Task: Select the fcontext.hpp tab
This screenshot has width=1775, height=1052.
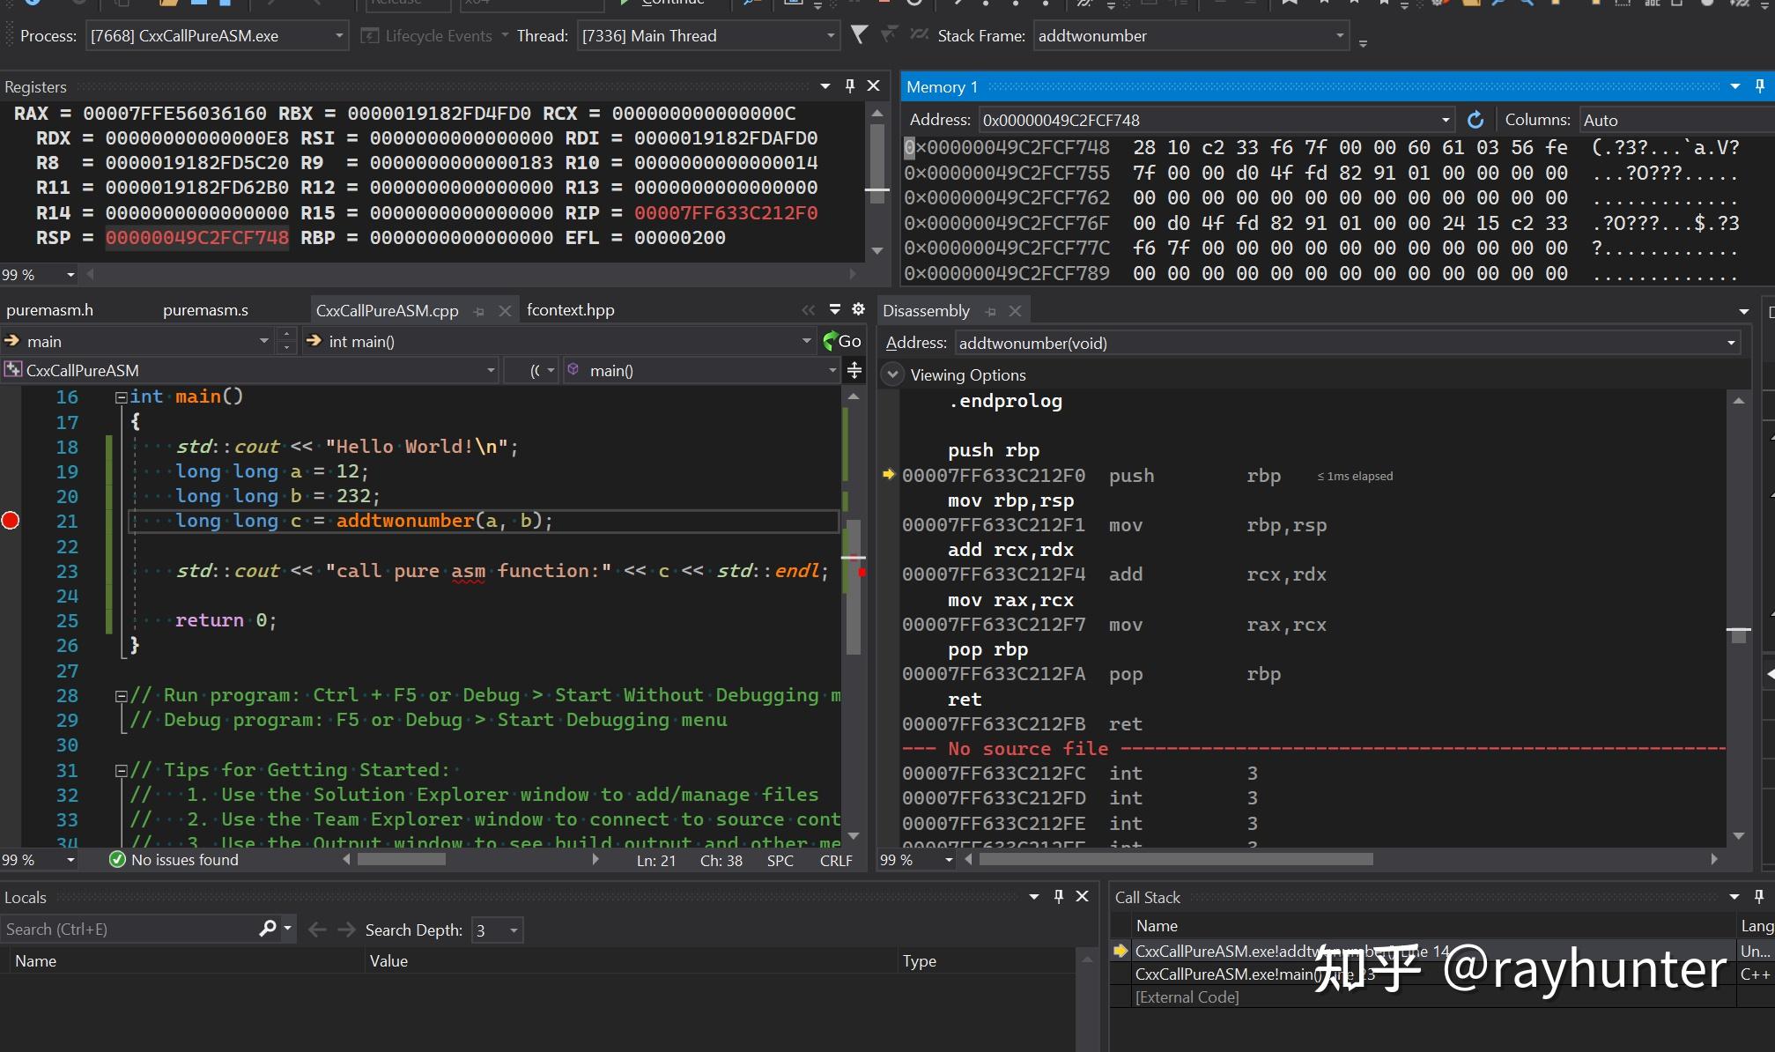Action: coord(571,310)
